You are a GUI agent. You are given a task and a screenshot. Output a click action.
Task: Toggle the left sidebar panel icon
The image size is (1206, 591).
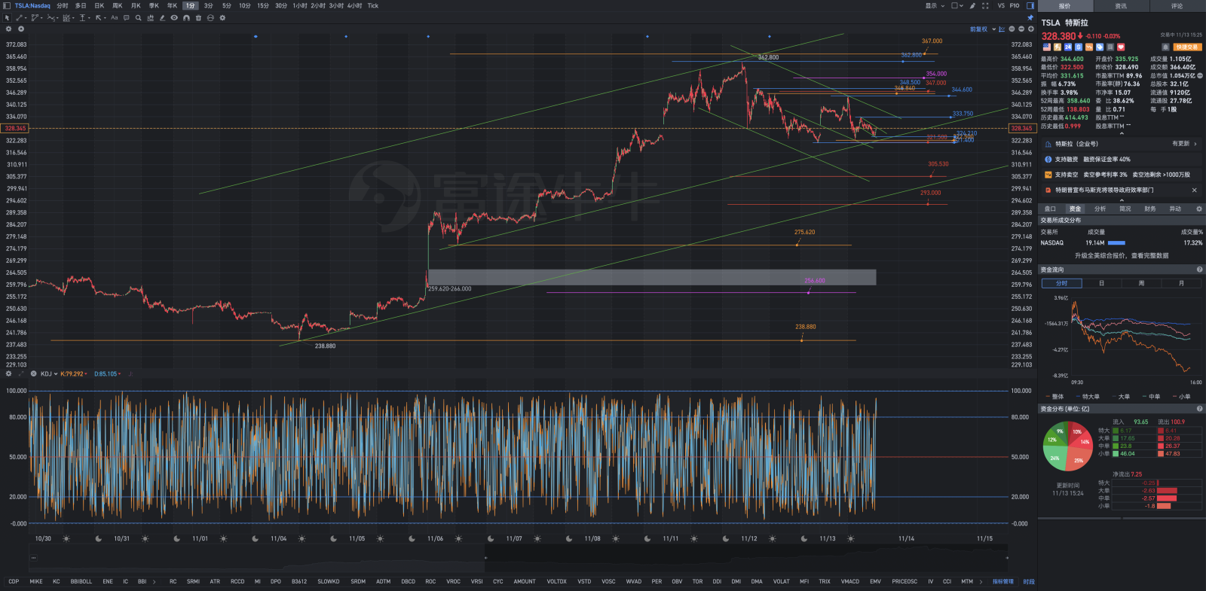click(x=7, y=5)
